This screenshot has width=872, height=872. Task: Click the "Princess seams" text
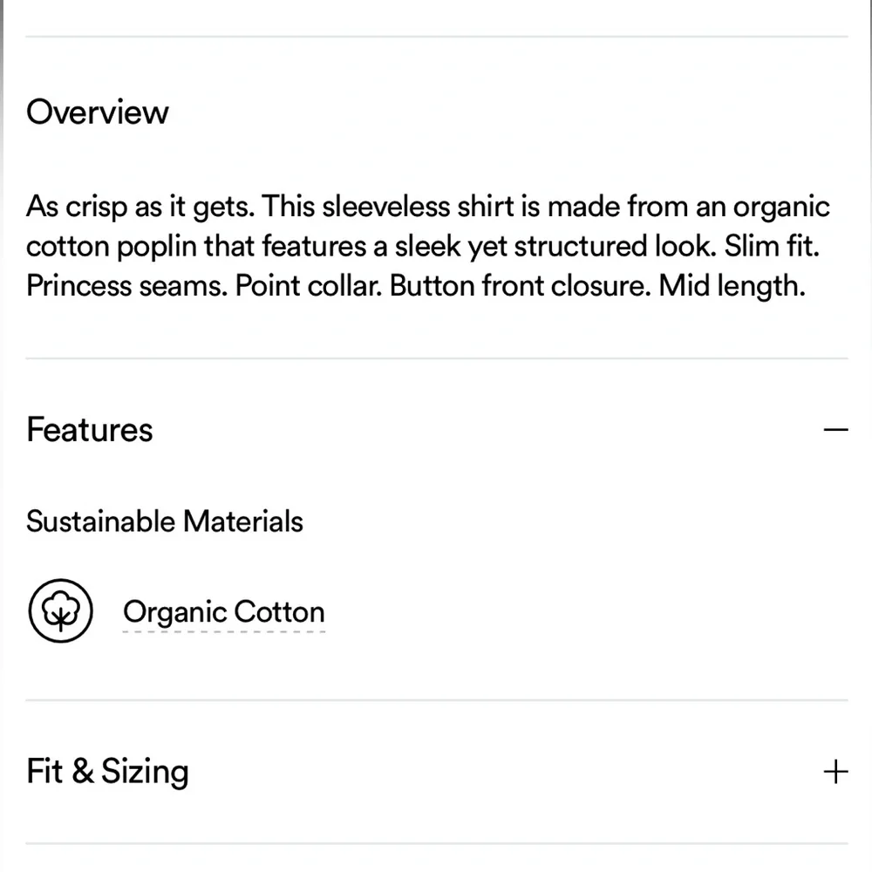pyautogui.click(x=126, y=287)
